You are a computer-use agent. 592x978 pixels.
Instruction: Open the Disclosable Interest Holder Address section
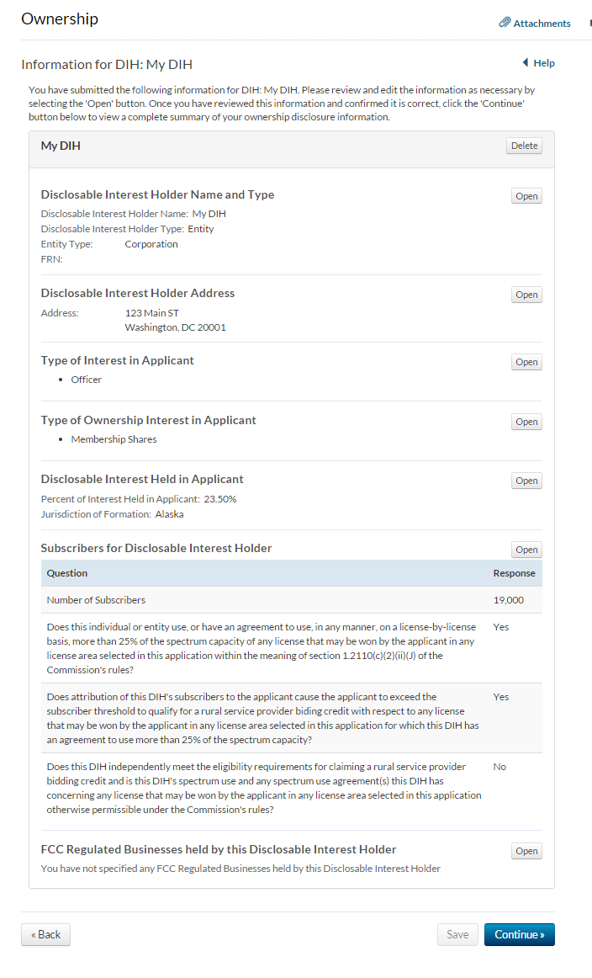(x=526, y=295)
